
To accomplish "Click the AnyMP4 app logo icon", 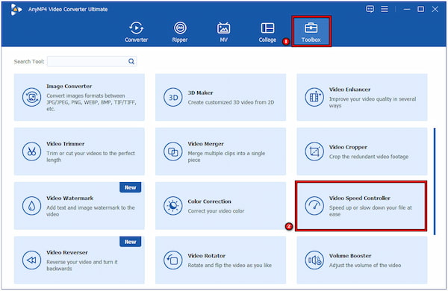I will click(x=16, y=10).
